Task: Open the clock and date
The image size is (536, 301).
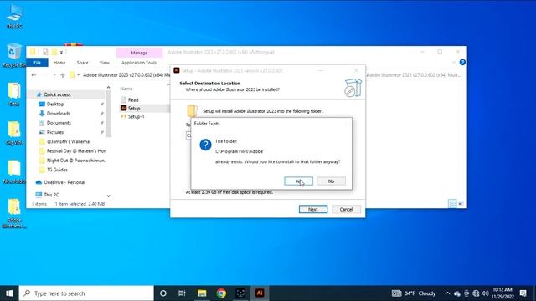Action: pos(502,293)
